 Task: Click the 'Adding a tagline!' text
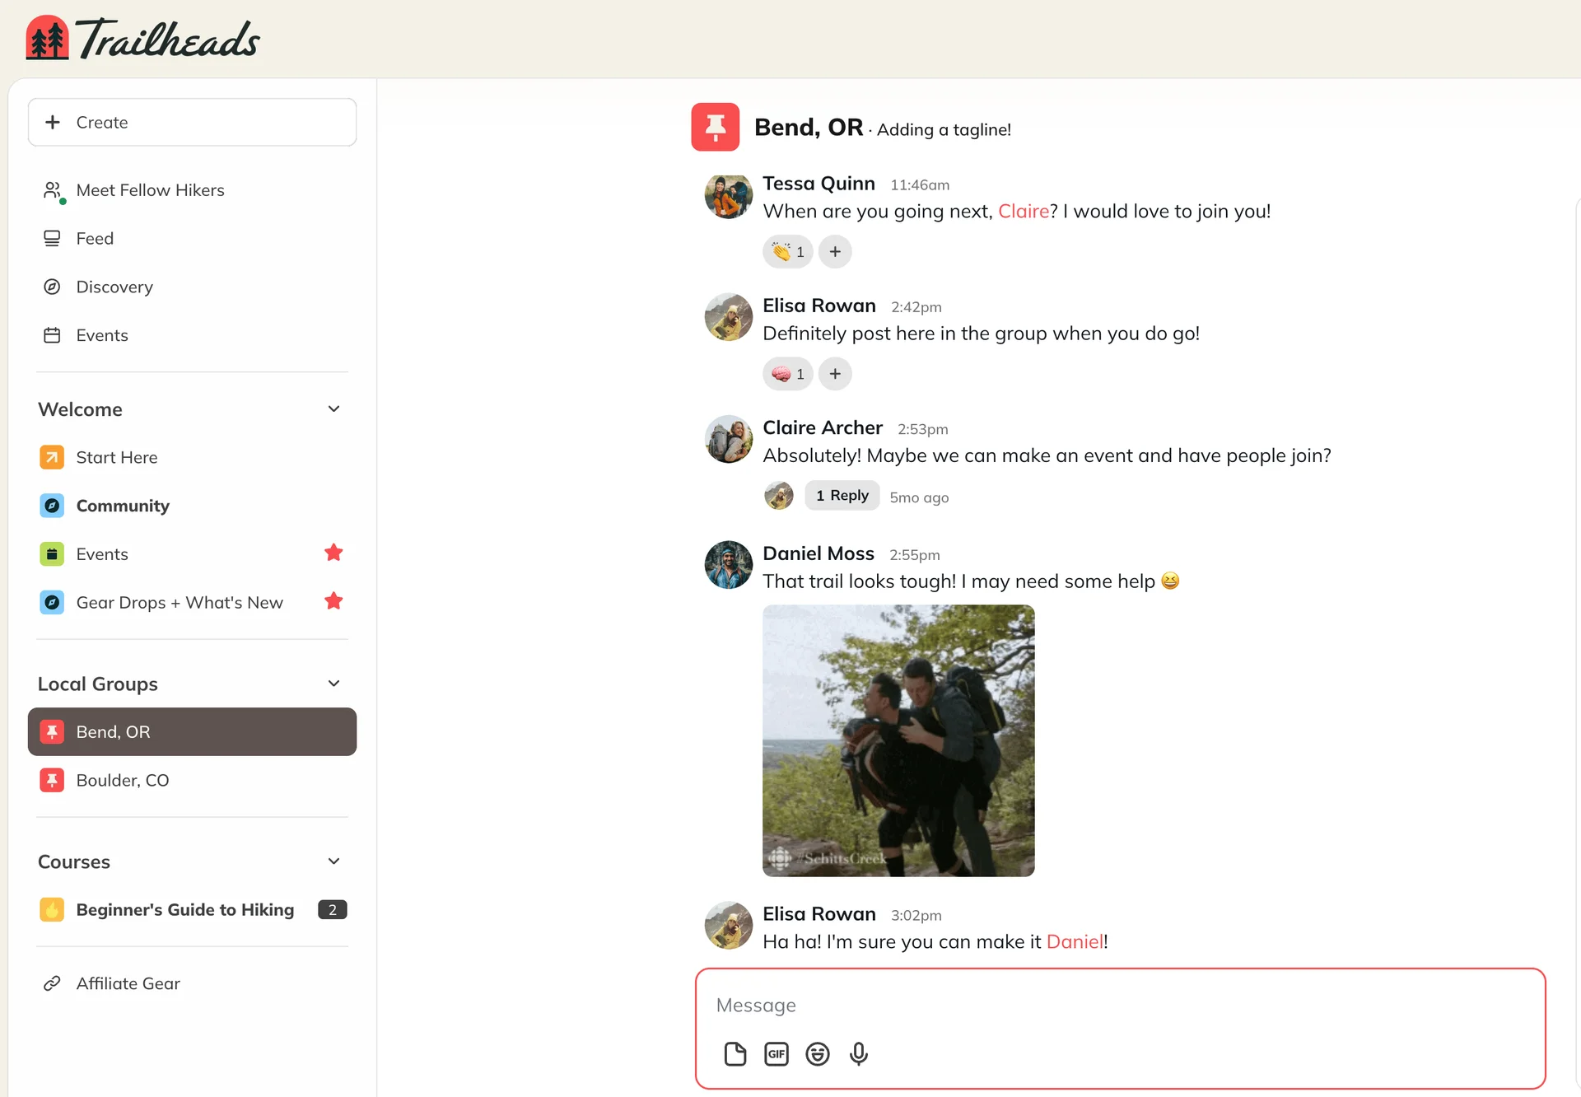point(944,130)
